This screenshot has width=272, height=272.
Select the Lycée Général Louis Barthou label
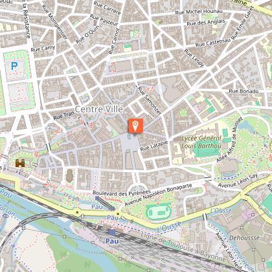(x=201, y=142)
